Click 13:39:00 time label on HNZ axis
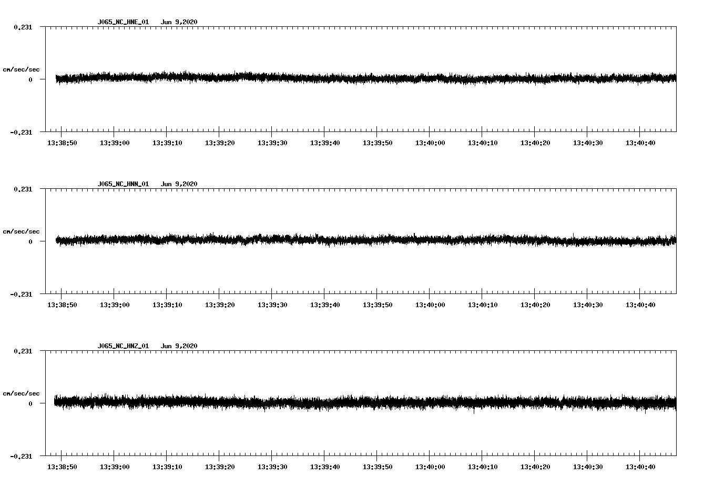The height and width of the screenshot is (486, 714). (x=115, y=467)
